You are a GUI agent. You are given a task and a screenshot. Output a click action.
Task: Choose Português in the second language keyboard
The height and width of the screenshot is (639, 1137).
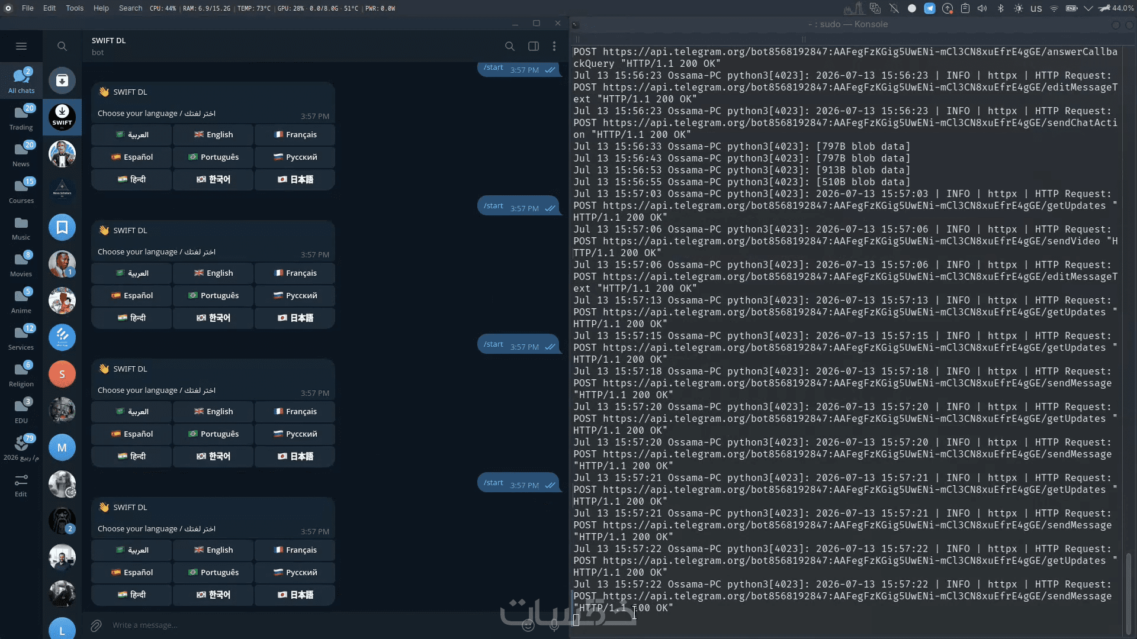pos(213,296)
